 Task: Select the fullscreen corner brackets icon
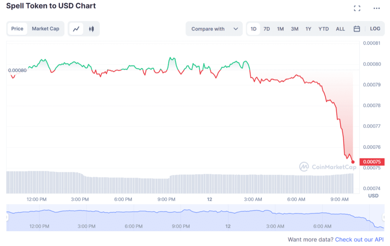click(357, 8)
